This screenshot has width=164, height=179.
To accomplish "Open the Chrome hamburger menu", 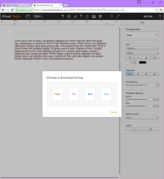I will (161, 10).
